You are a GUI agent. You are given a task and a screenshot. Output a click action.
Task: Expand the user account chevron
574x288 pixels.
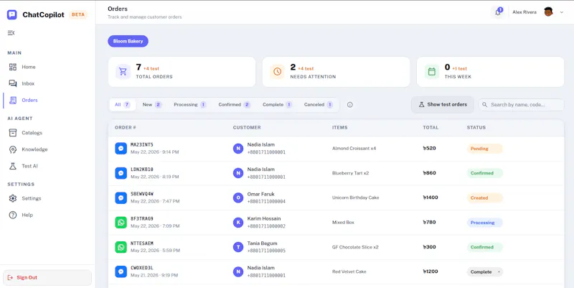pyautogui.click(x=562, y=12)
